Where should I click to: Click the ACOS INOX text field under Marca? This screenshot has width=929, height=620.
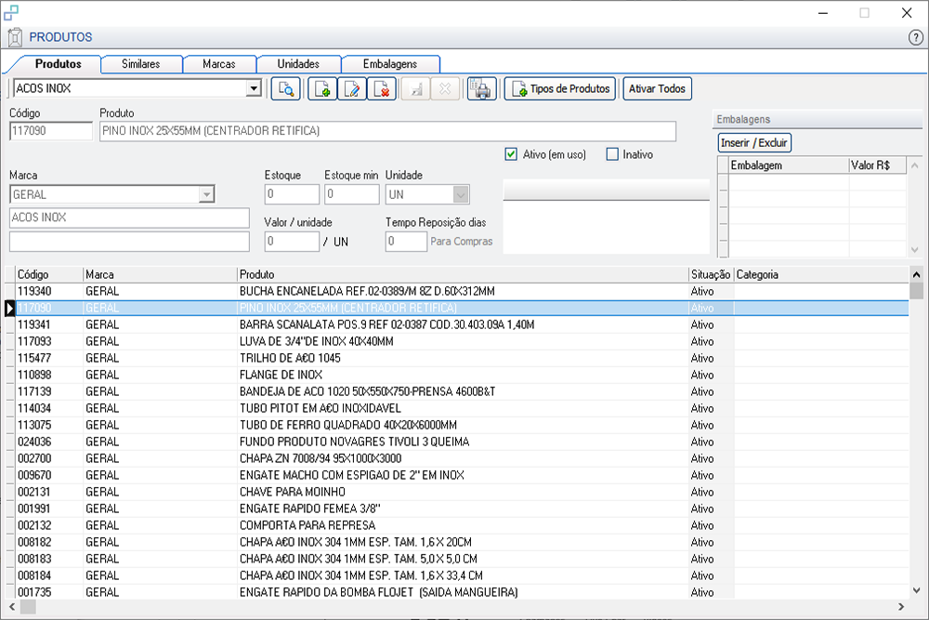point(129,218)
